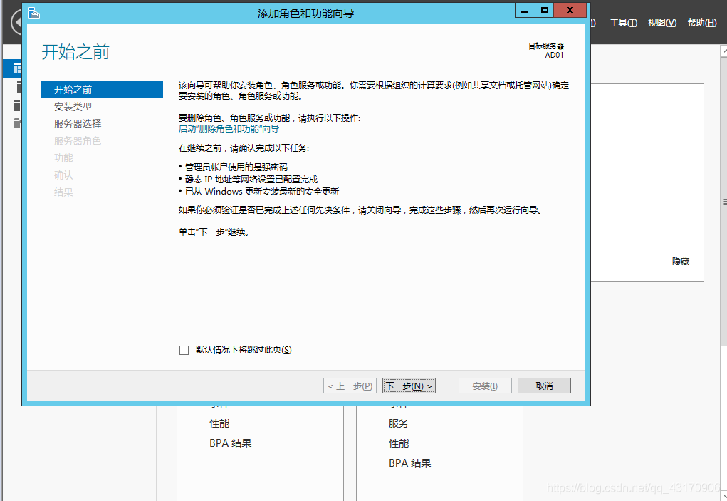Viewport: 727px width, 501px height.
Task: Click the Server Manager back arrow button
Action: pyautogui.click(x=16, y=23)
